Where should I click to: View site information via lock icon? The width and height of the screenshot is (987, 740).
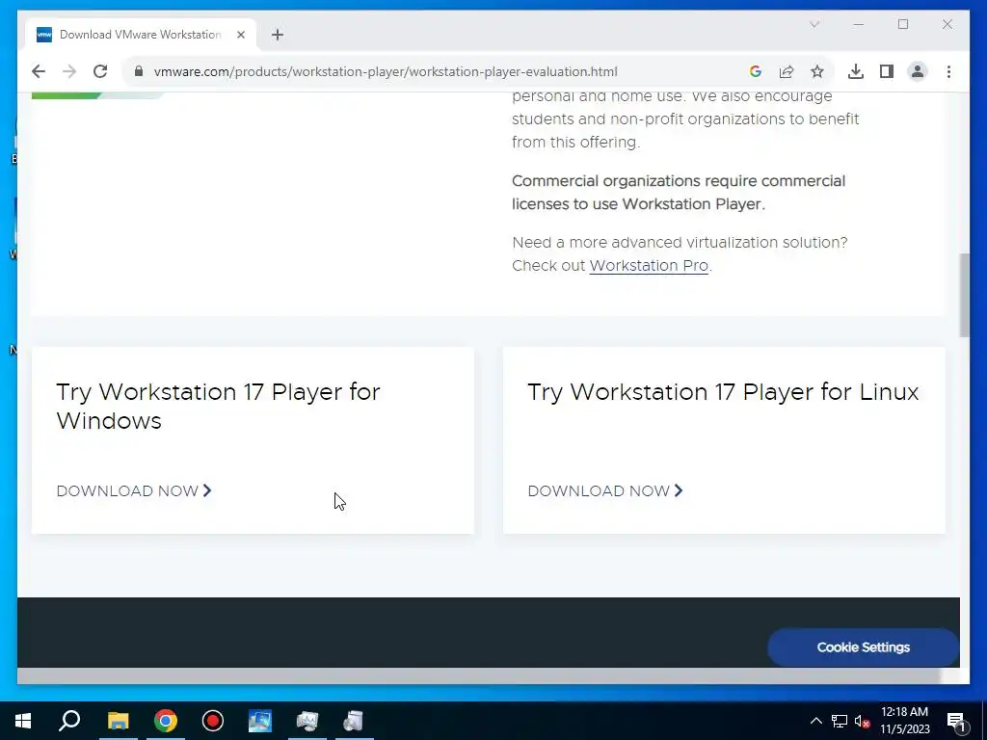[139, 71]
